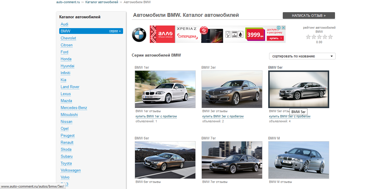
Task: Open Mazda brand link
Action: (x=66, y=101)
